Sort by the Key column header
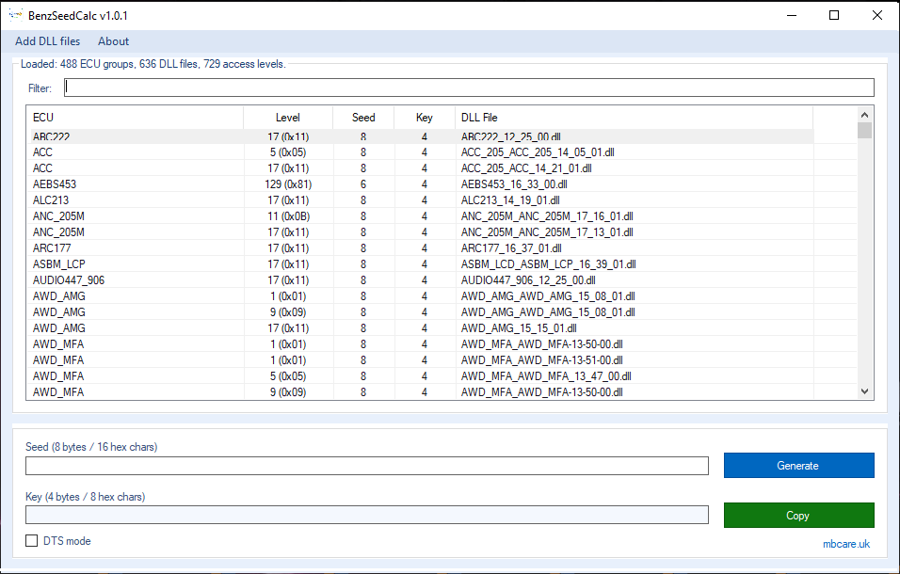Screen dimensions: 900x574 point(425,118)
